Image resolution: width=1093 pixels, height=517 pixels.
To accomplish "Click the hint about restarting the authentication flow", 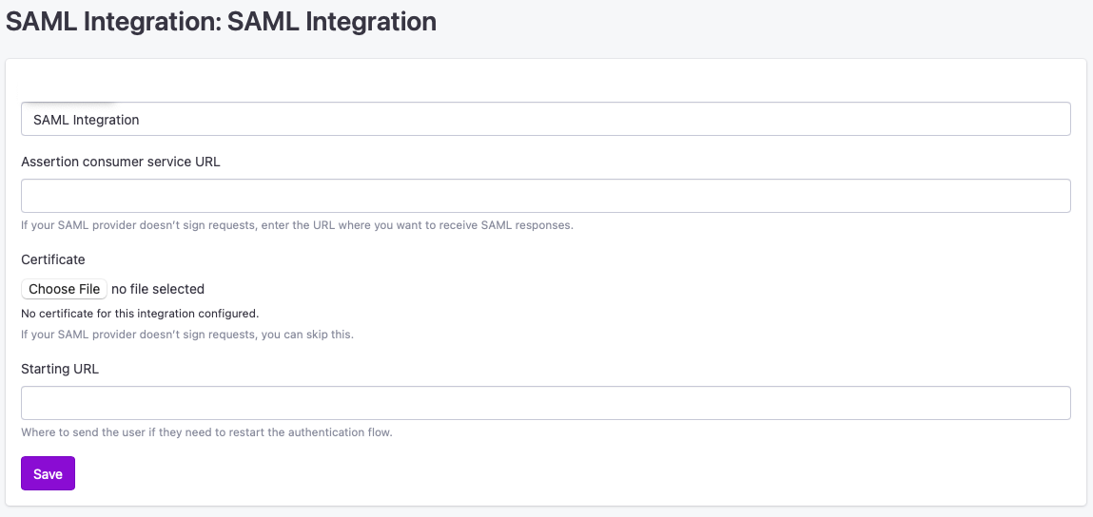I will click(207, 432).
